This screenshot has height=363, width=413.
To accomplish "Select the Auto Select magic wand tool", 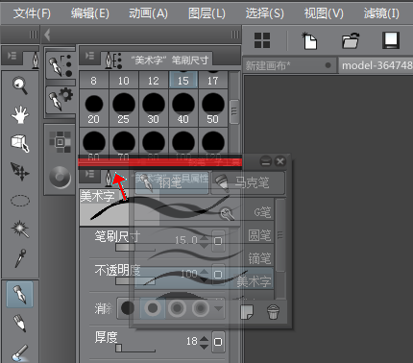I will (20, 229).
